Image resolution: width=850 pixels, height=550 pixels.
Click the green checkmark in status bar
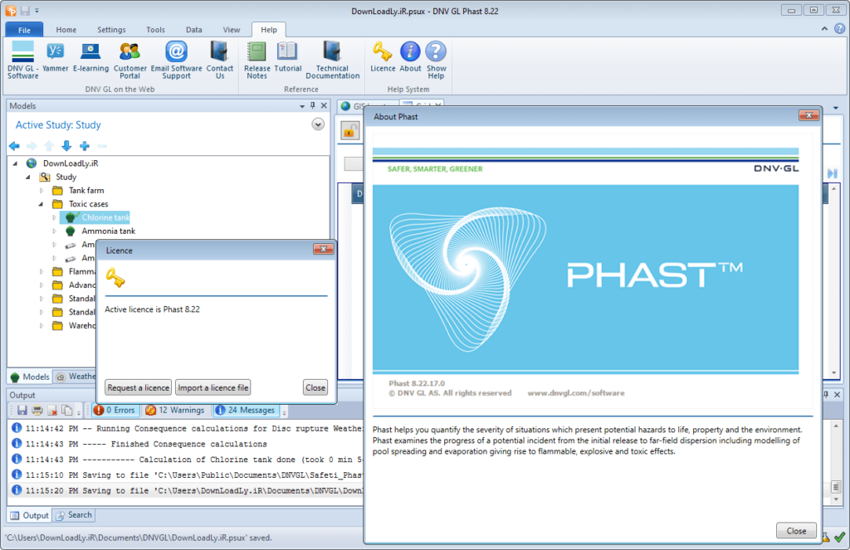click(x=840, y=537)
